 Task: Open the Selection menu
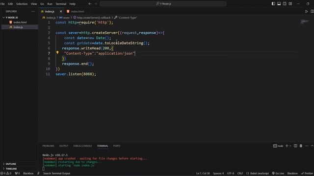point(22,4)
